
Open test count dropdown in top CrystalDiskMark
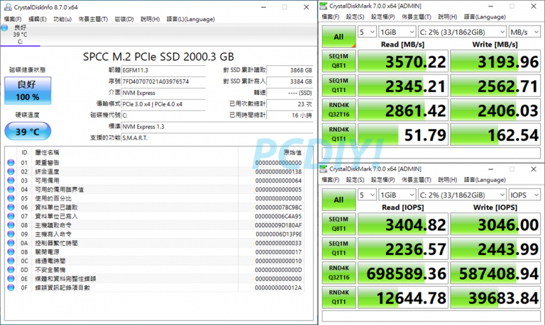[367, 32]
